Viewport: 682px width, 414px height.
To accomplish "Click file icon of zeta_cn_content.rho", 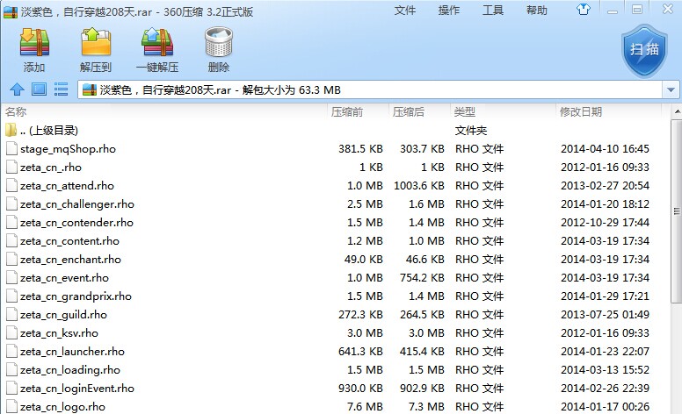I will (x=11, y=241).
